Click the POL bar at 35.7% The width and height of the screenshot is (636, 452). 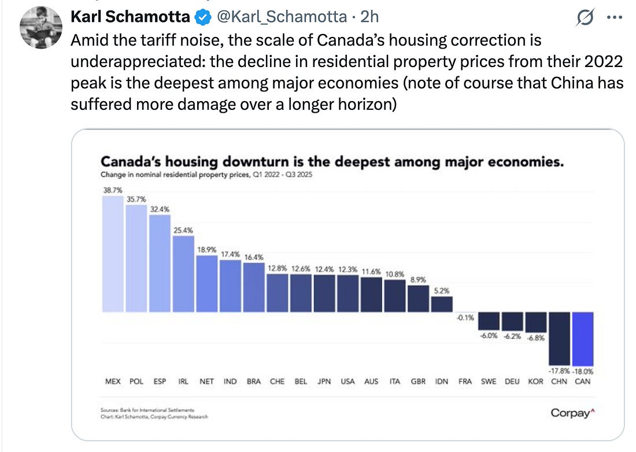click(x=136, y=258)
